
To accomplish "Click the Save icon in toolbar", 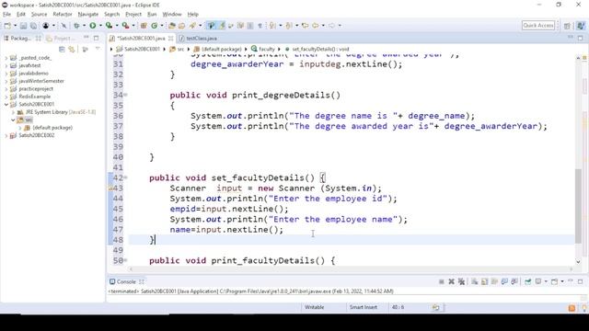I will click(23, 26).
